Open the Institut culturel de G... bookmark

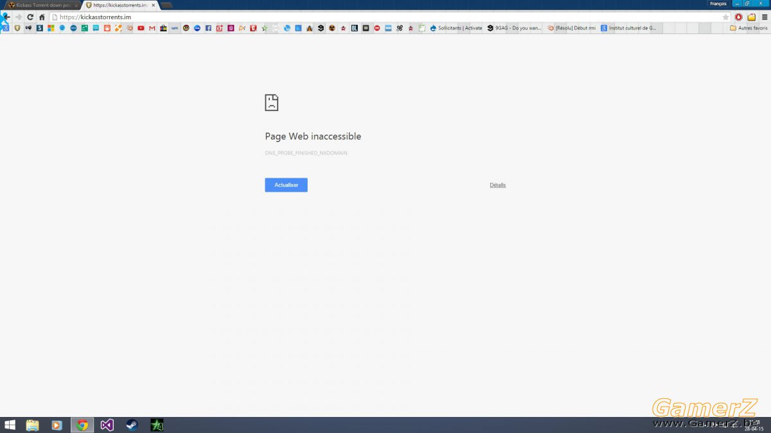point(628,28)
